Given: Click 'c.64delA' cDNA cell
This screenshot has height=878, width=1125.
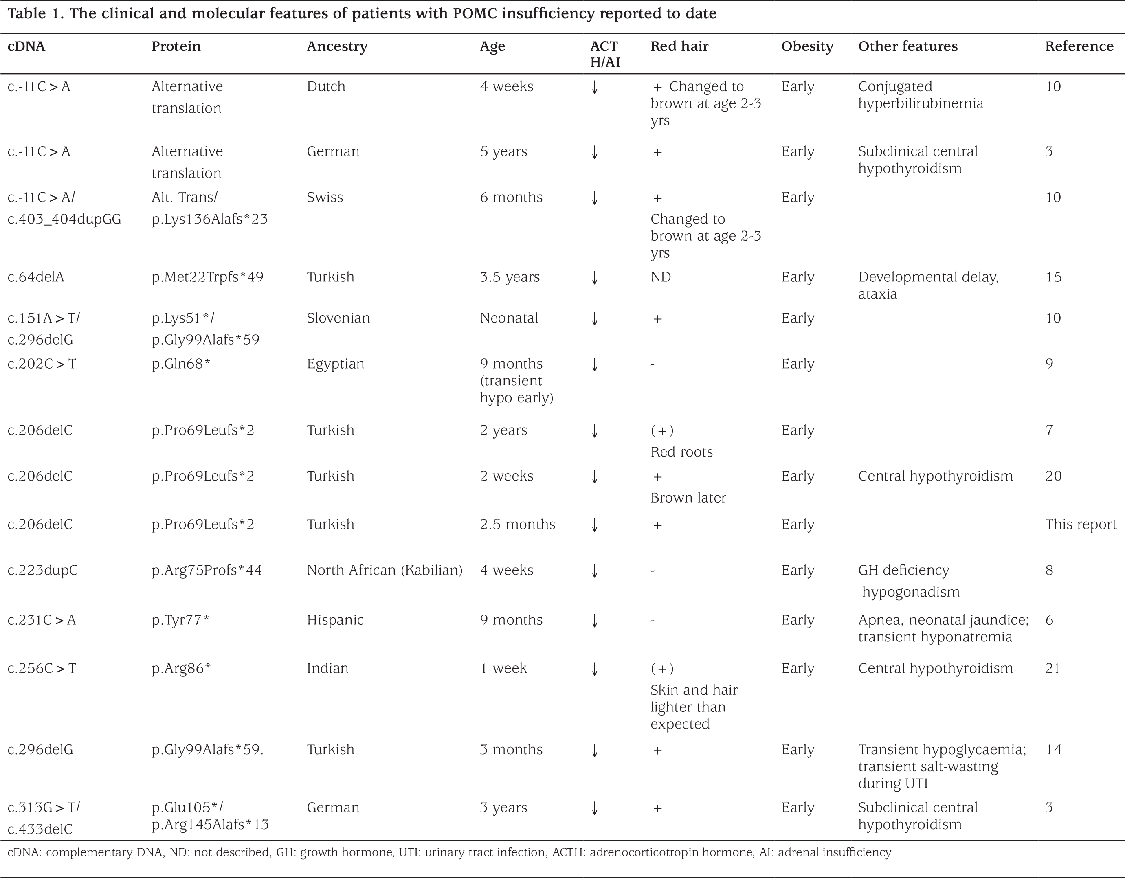Looking at the screenshot, I should pyautogui.click(x=36, y=277).
